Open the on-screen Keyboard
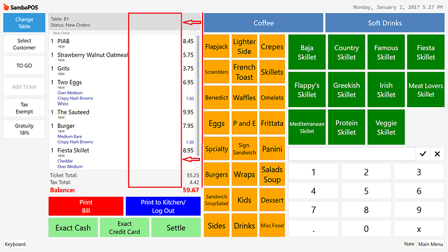 click(x=15, y=244)
